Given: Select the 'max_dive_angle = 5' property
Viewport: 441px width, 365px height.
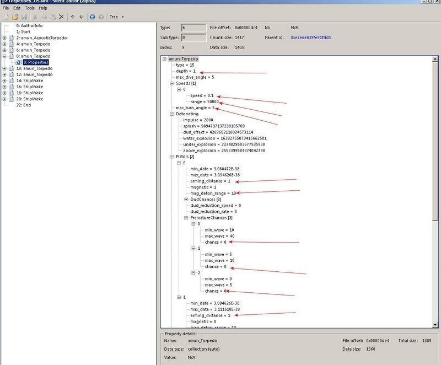Looking at the screenshot, I should click(x=195, y=77).
